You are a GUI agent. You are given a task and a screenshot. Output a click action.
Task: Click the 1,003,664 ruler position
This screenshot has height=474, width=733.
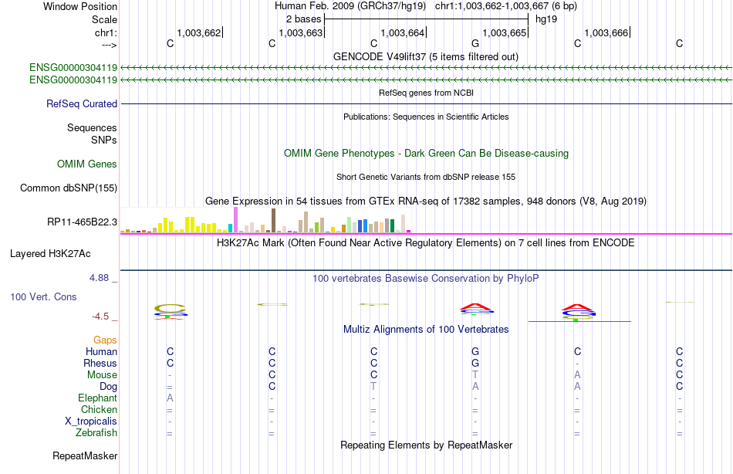(x=403, y=32)
